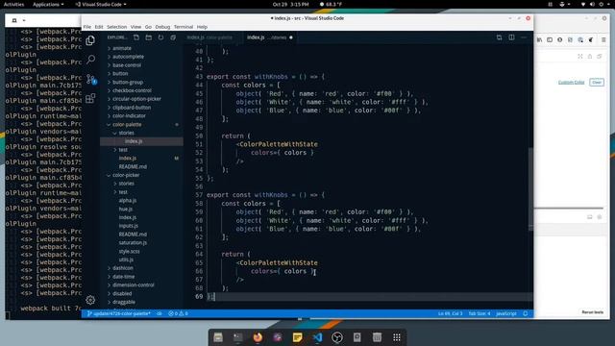Open README.md in color-palette folder
Image resolution: width=615 pixels, height=346 pixels.
[133, 166]
